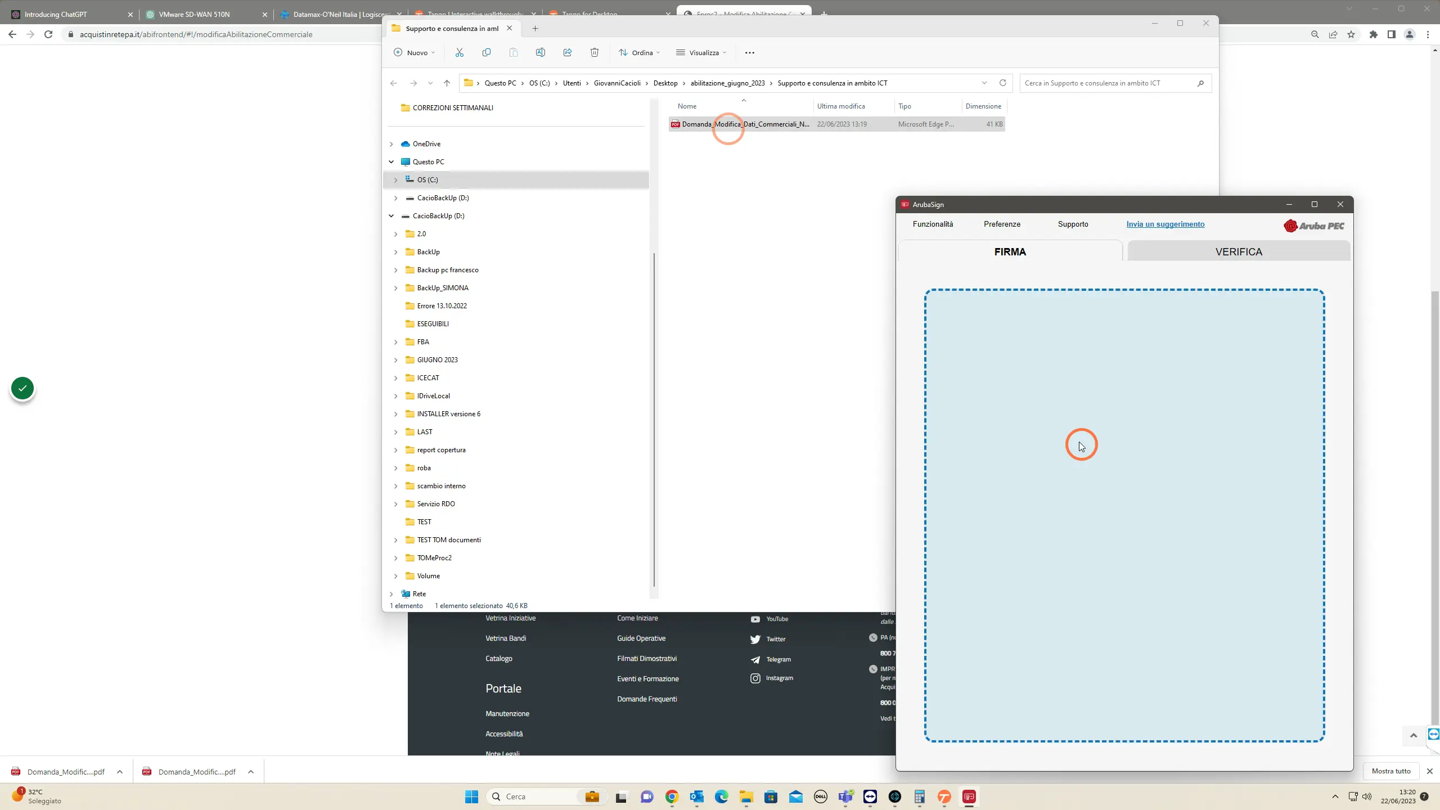This screenshot has width=1440, height=810.
Task: Open the Supporto menu in ArubaSign
Action: pos(1073,224)
